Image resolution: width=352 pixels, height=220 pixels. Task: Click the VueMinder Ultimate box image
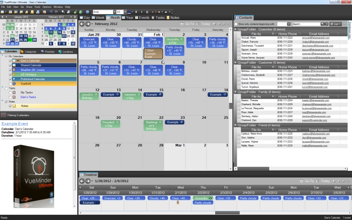point(34,176)
